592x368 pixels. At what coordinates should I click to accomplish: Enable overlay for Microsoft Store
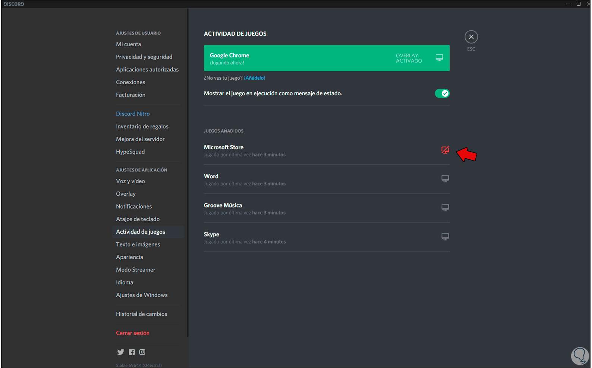tap(445, 150)
